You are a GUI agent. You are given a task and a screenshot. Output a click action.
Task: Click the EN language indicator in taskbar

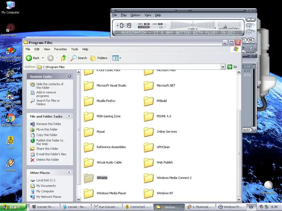[251, 207]
